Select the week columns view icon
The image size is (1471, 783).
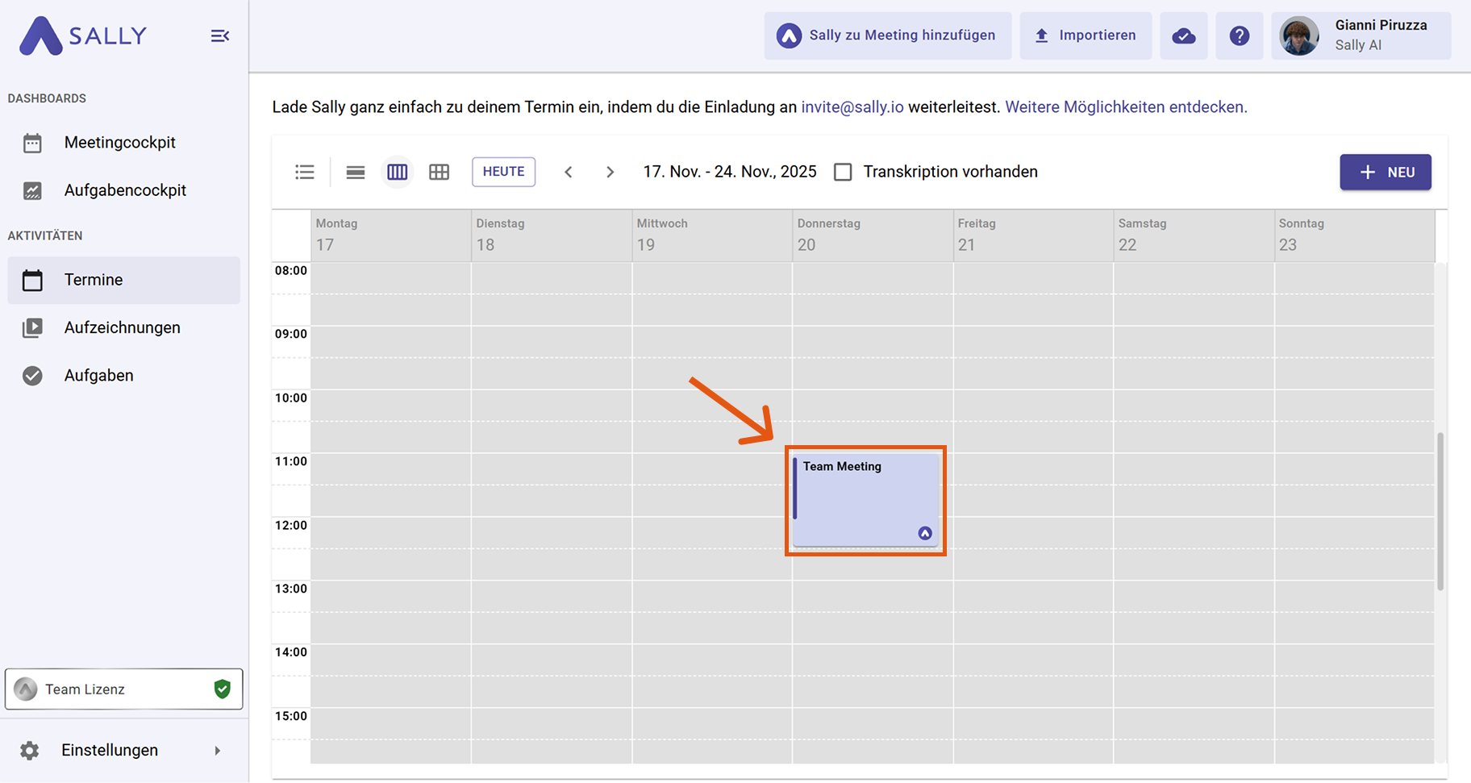coord(398,172)
